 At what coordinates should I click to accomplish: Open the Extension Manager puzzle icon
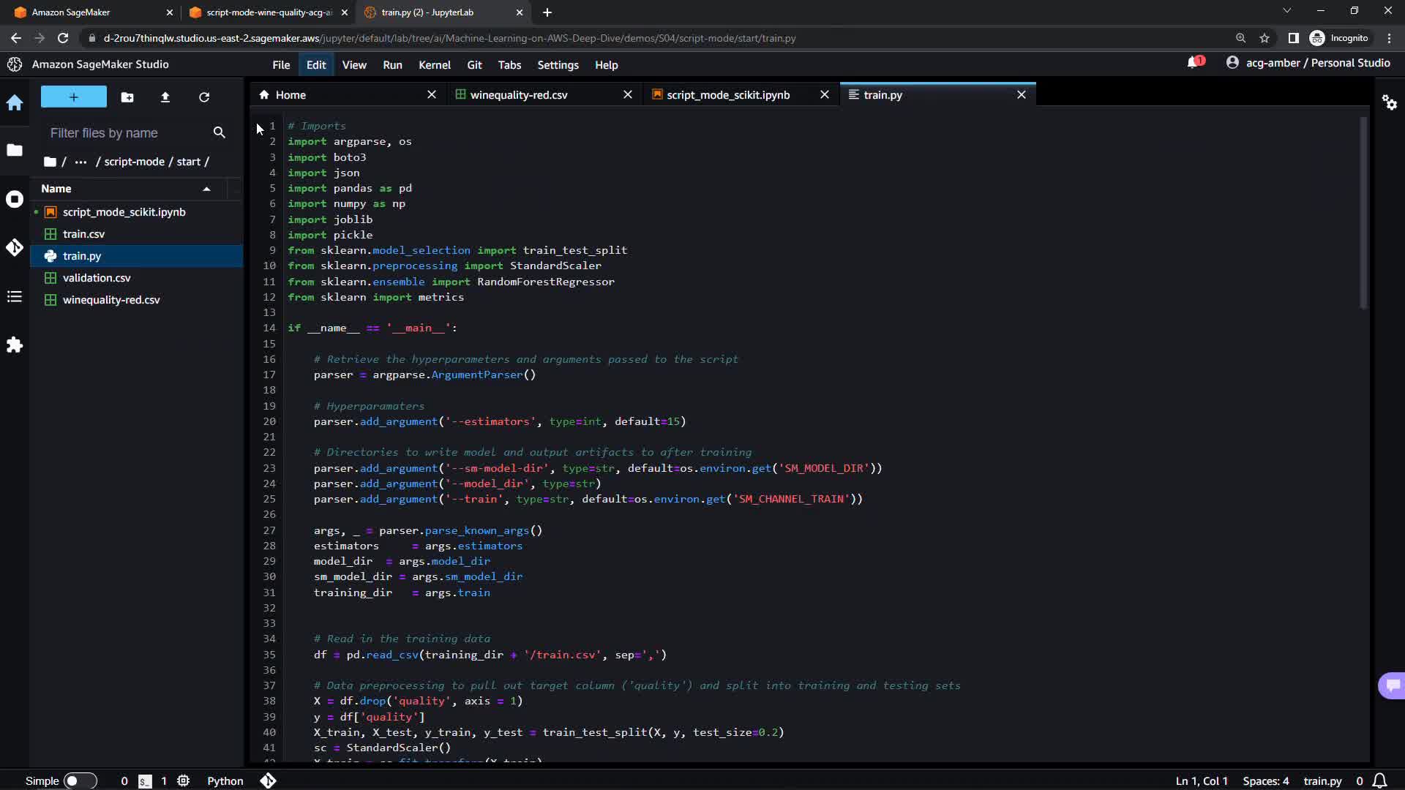tap(15, 345)
